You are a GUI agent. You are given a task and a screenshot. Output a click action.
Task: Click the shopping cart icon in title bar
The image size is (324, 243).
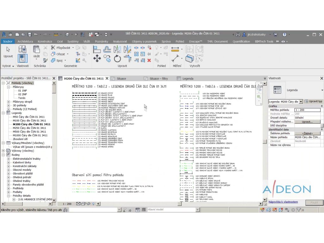(275, 34)
